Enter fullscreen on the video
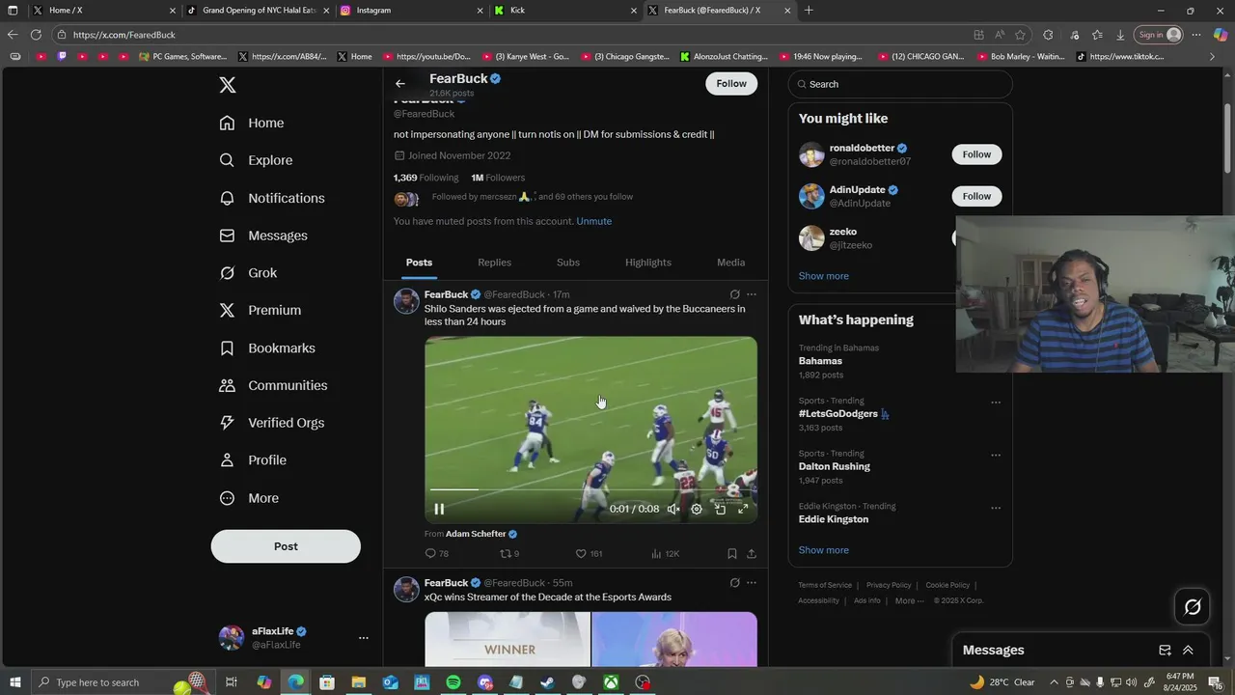Image resolution: width=1235 pixels, height=695 pixels. point(743,509)
